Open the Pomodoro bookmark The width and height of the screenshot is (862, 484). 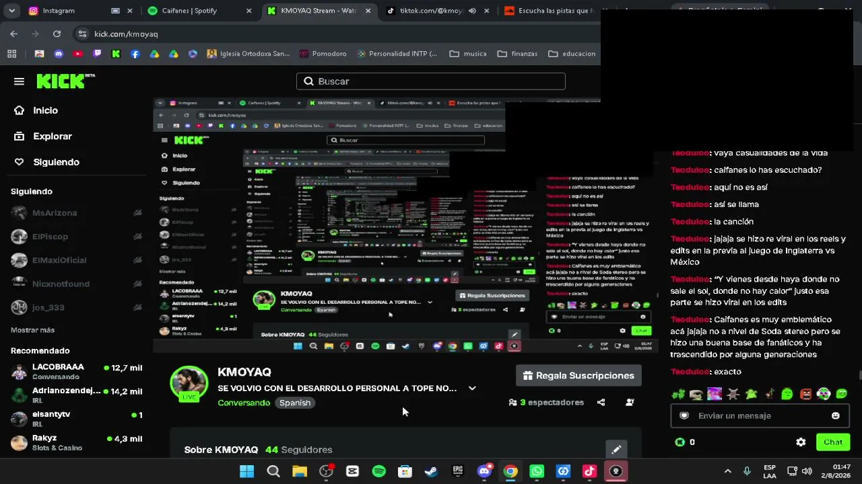point(323,54)
